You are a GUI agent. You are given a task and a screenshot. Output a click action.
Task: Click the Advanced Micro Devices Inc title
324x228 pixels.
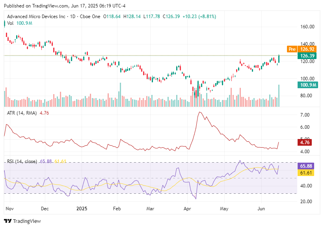[36, 17]
